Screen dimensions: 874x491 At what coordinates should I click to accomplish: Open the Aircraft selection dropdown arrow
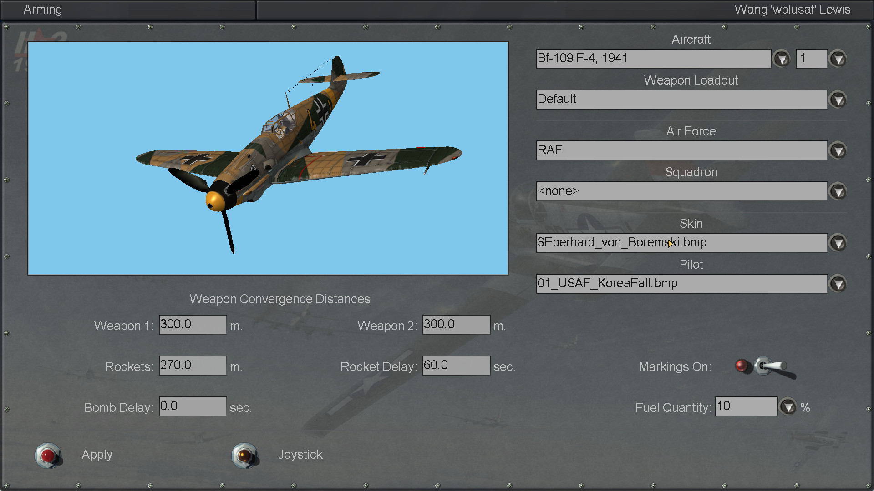point(782,59)
